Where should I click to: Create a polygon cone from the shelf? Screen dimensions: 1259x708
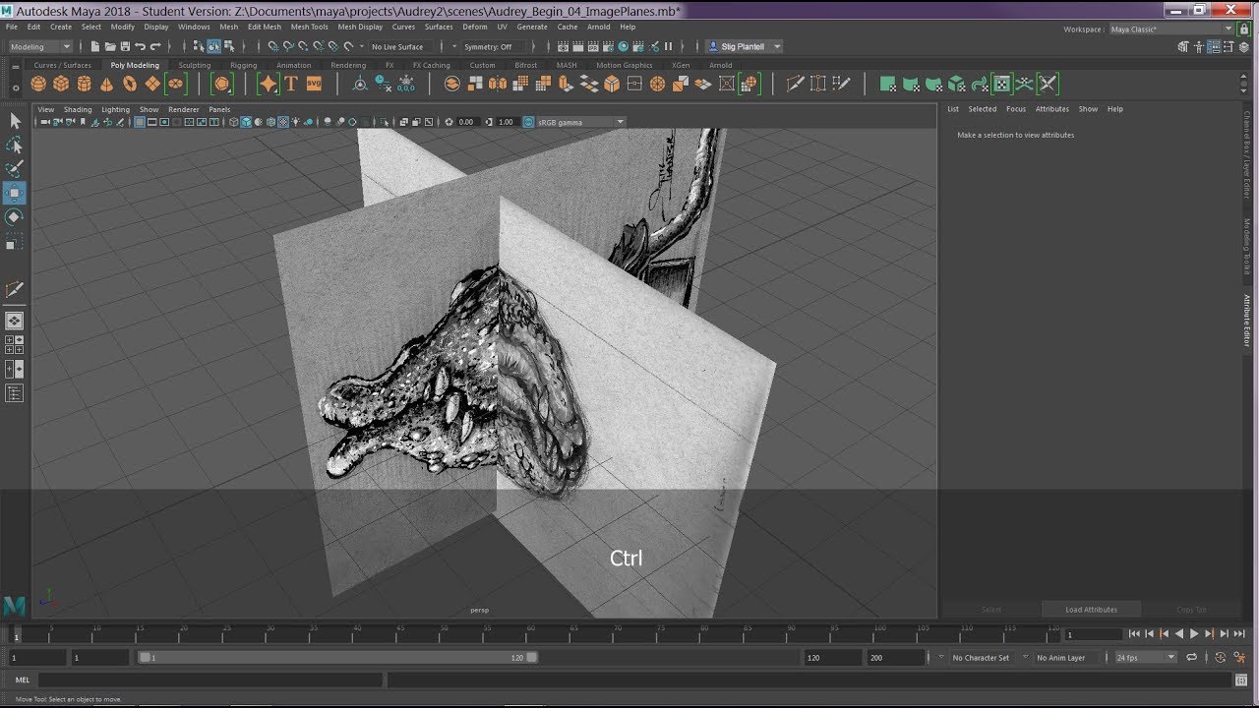tap(106, 85)
